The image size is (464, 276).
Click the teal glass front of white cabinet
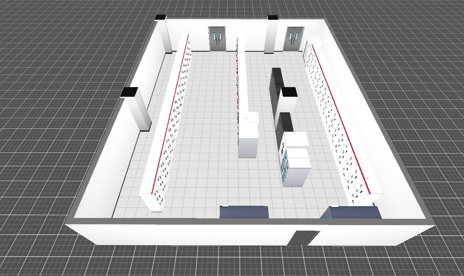point(284,164)
